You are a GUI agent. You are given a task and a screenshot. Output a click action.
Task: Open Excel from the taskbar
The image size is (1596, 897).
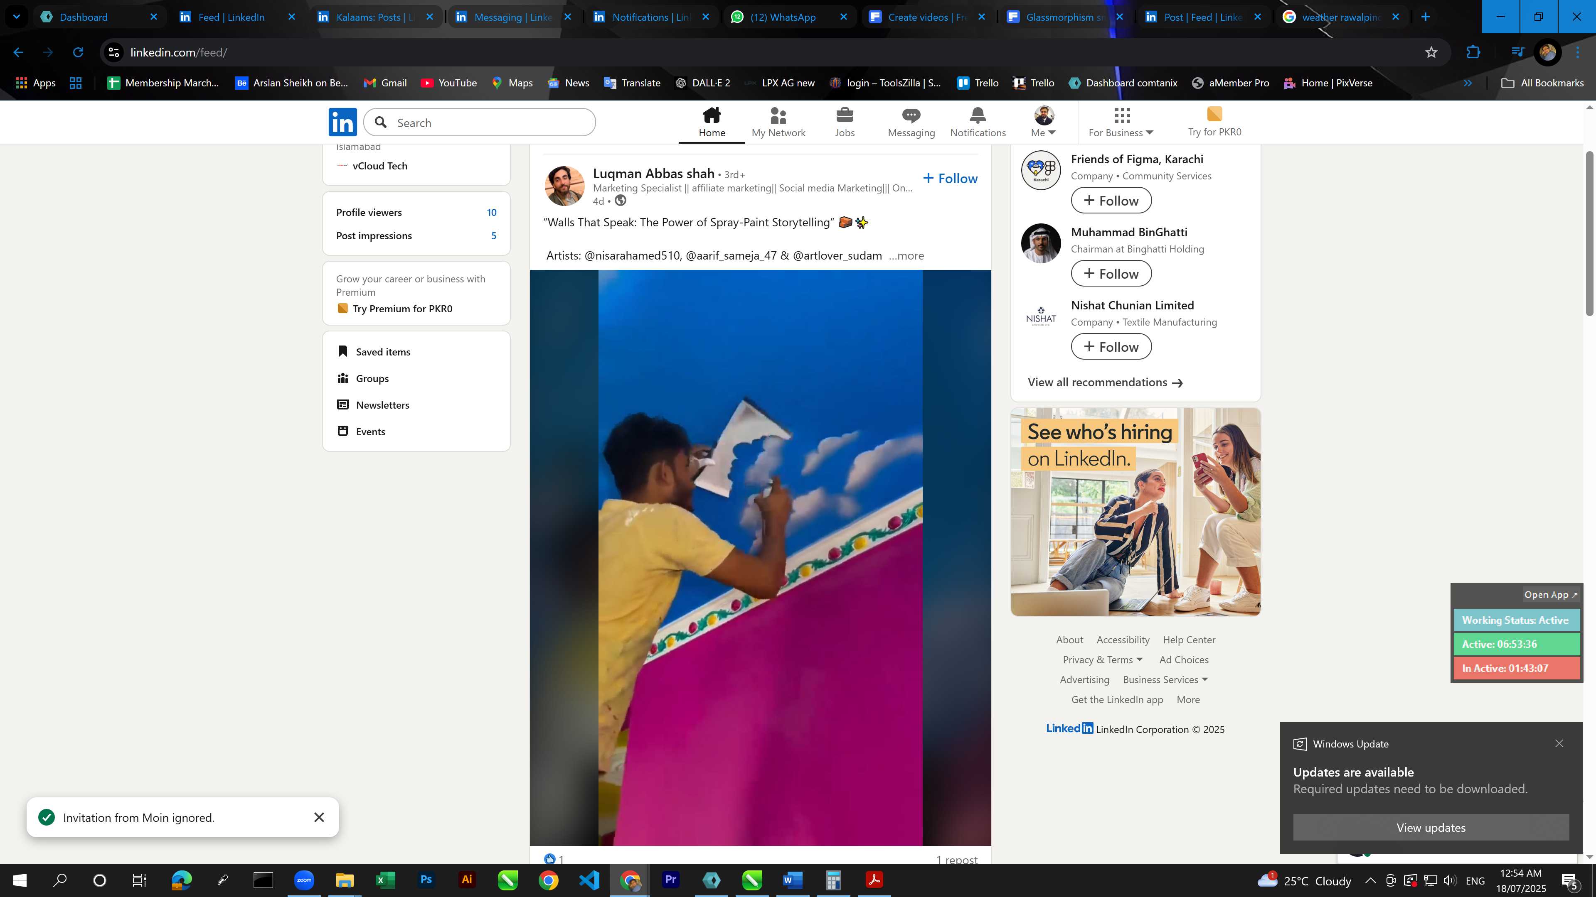tap(385, 880)
